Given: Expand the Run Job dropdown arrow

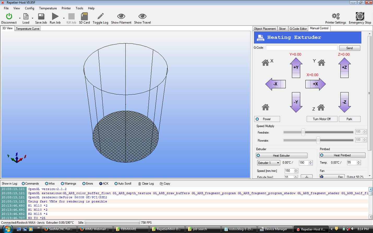Looking at the screenshot, I should tap(64, 18).
